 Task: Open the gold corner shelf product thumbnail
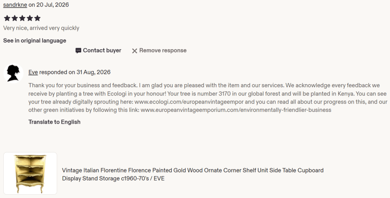(x=30, y=173)
